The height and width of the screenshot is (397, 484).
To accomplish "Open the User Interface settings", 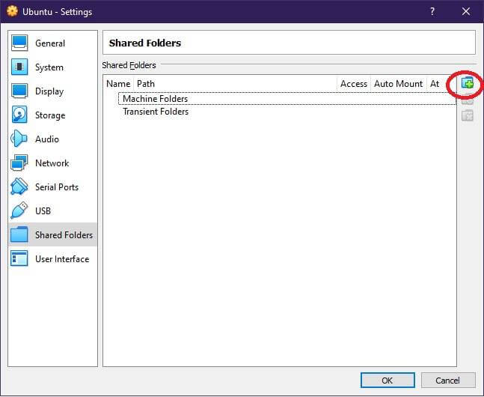I will click(53, 258).
